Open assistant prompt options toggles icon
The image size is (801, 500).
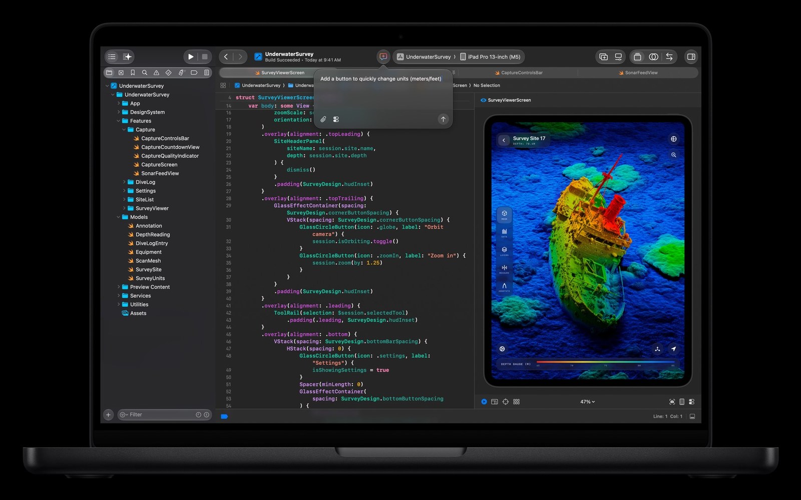[x=336, y=119]
